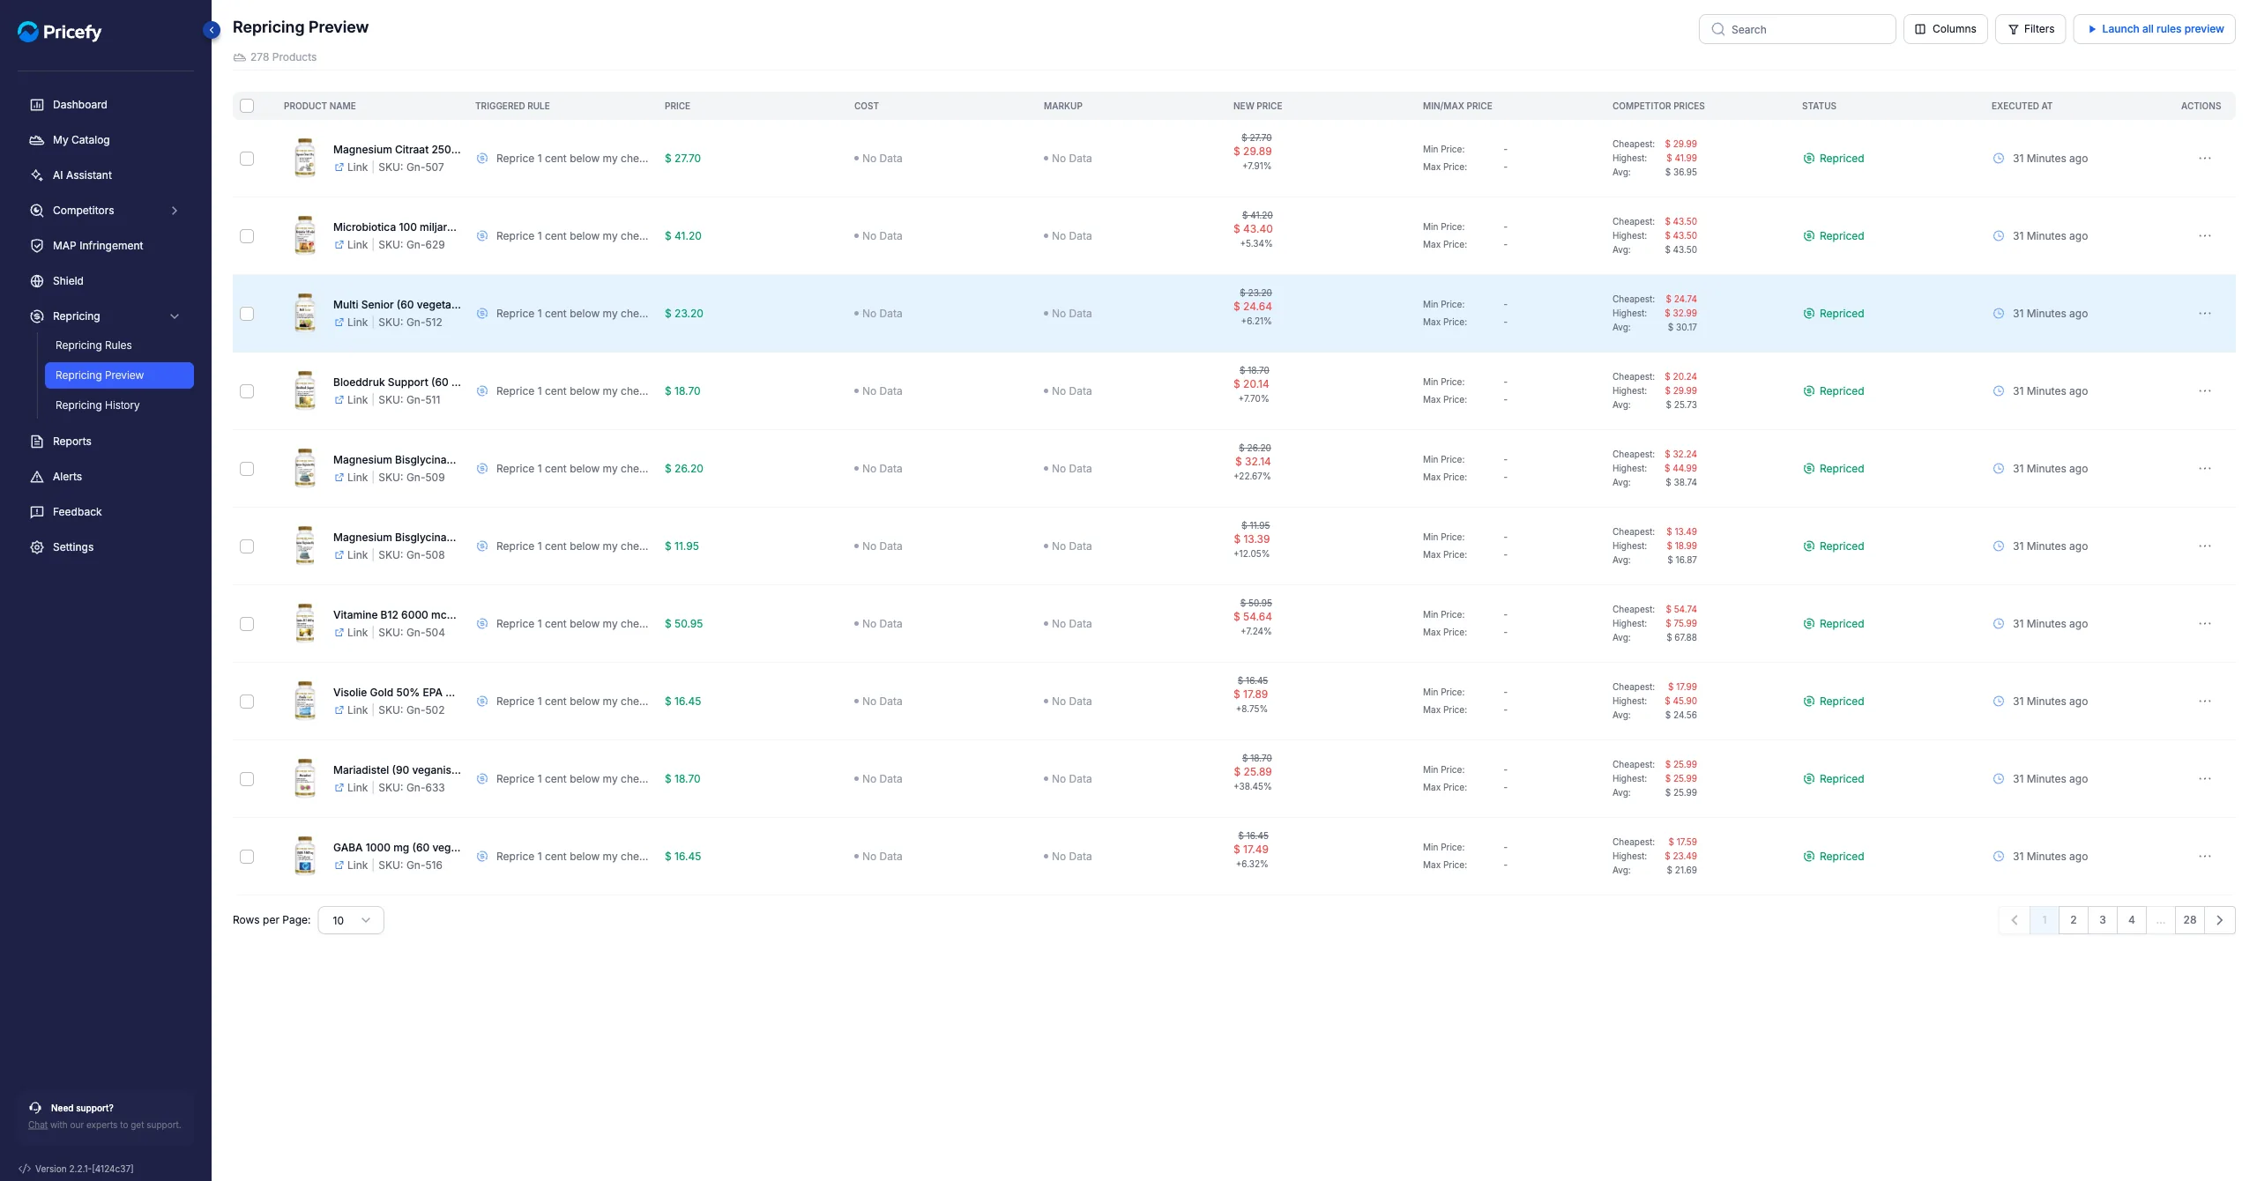Open the Rows per Page dropdown
This screenshot has height=1181, width=2257.
pyautogui.click(x=351, y=920)
